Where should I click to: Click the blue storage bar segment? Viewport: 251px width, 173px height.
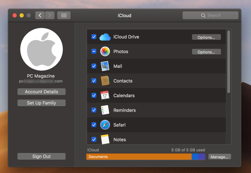pos(195,157)
